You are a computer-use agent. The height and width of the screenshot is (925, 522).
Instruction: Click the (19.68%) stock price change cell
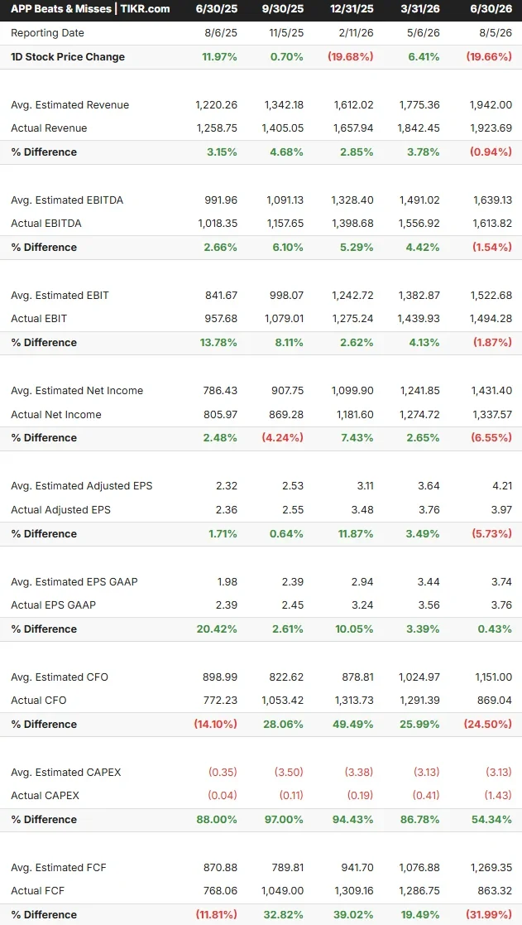(349, 57)
